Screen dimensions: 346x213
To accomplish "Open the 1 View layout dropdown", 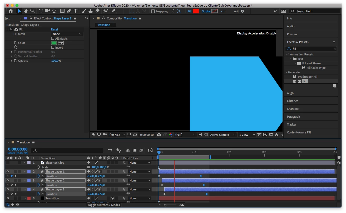I will (247, 135).
